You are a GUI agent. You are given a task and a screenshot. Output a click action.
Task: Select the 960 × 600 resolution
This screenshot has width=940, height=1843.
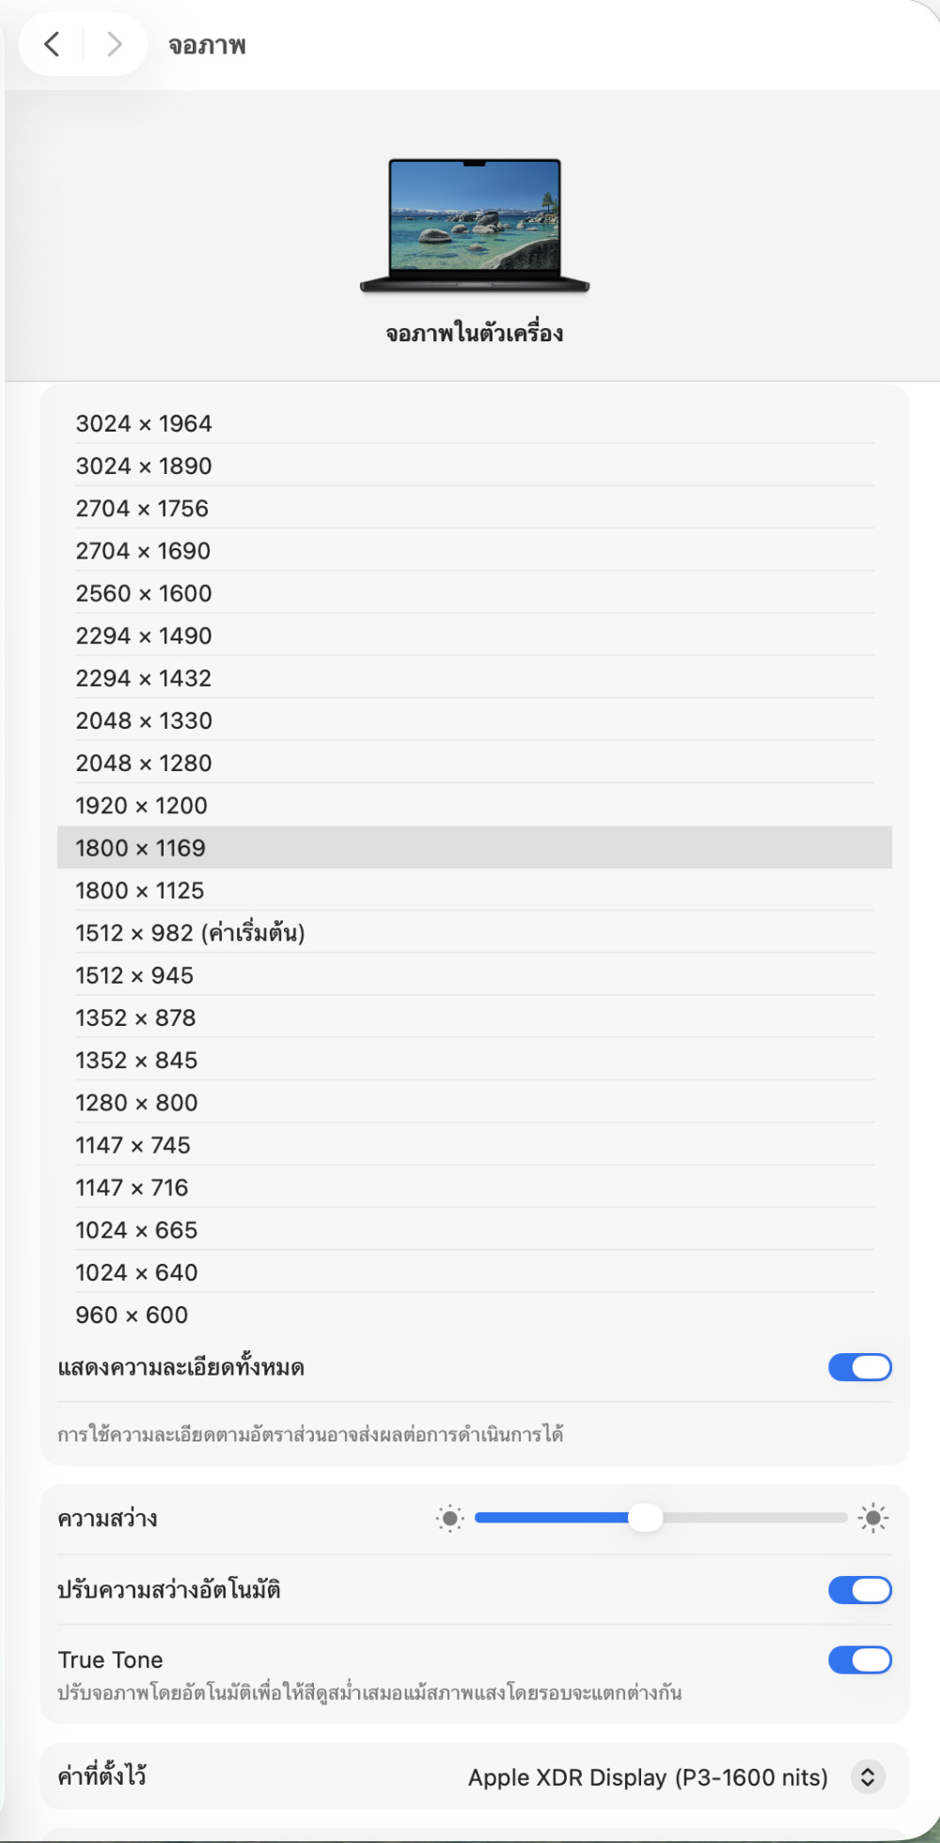(x=132, y=1315)
